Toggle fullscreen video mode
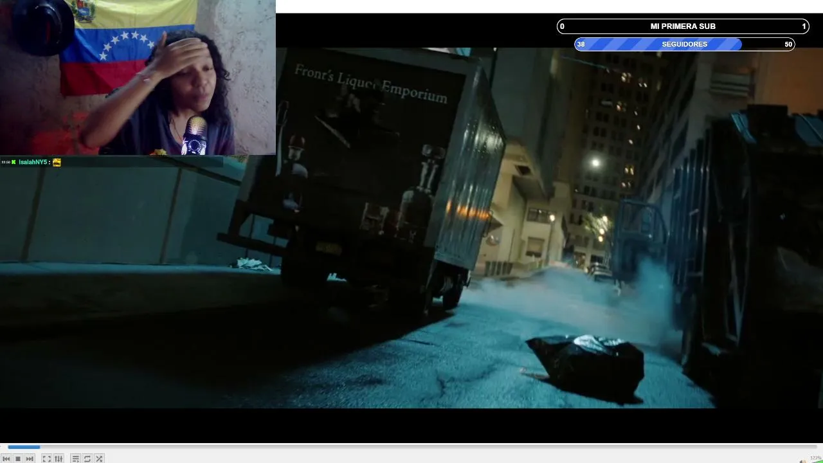 coord(47,458)
